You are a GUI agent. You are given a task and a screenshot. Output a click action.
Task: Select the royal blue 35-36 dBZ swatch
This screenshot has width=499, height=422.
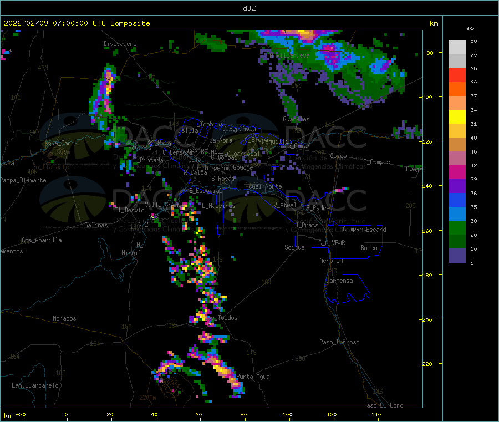(457, 200)
